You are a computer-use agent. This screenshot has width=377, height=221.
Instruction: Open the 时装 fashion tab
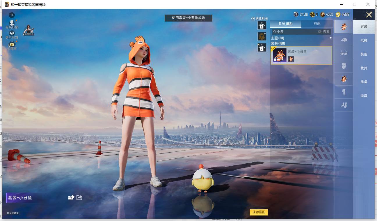pyautogui.click(x=364, y=26)
